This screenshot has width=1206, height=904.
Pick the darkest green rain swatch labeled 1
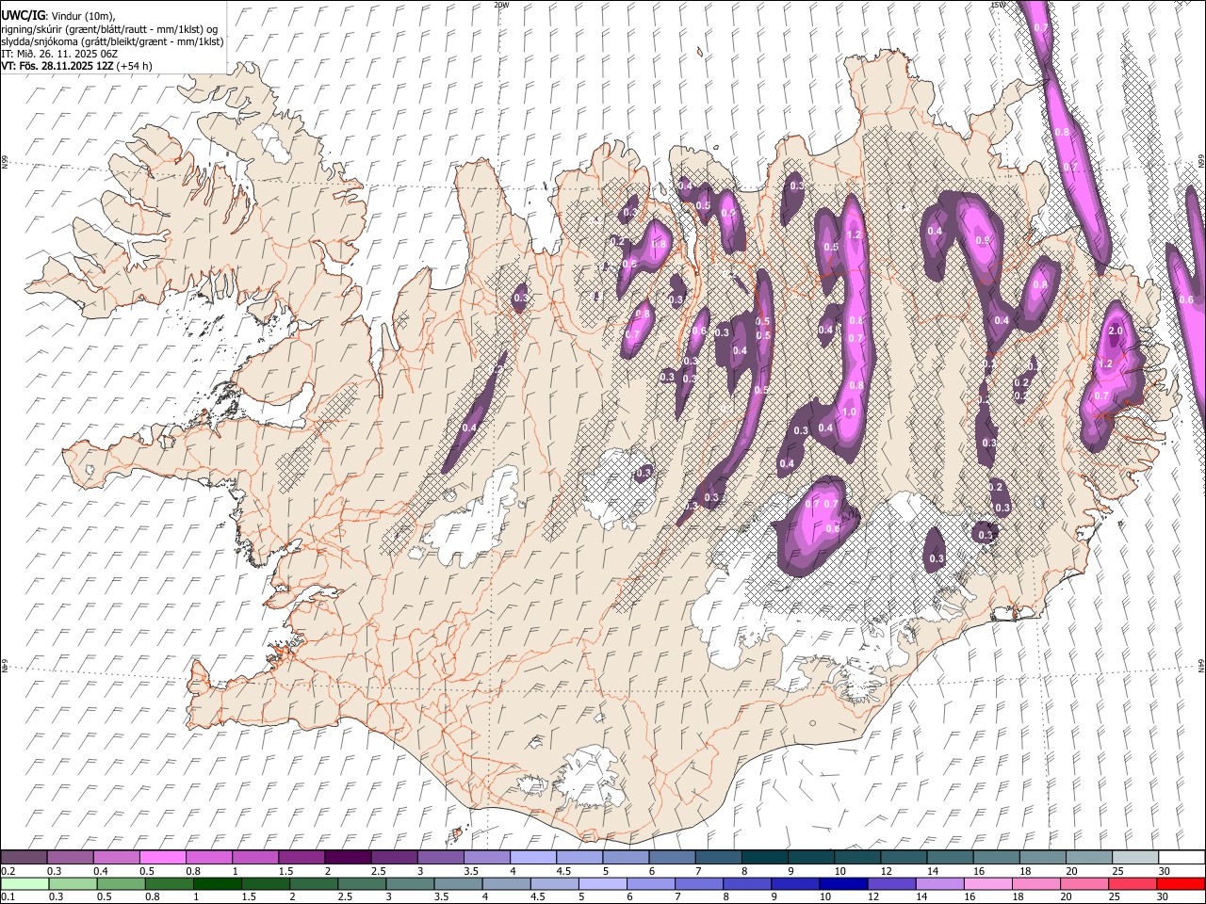click(218, 883)
